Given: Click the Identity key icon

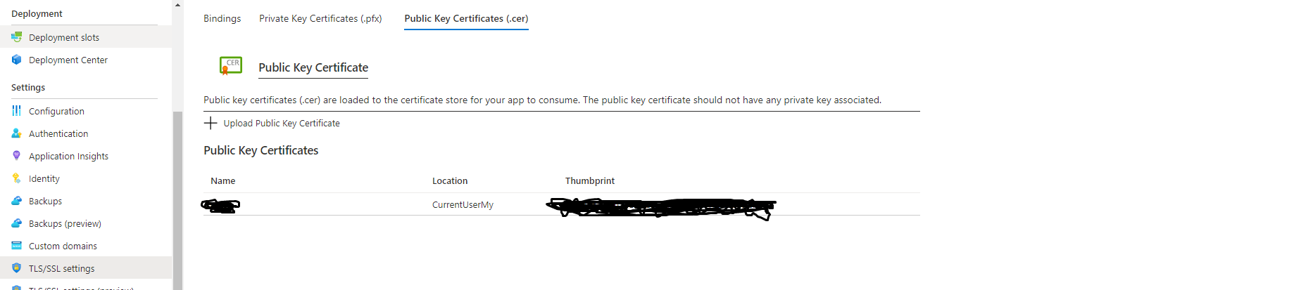Looking at the screenshot, I should tap(16, 178).
